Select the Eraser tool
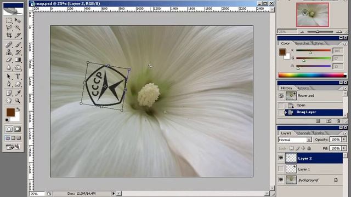Screen dimensions: 351x197 (9, 60)
